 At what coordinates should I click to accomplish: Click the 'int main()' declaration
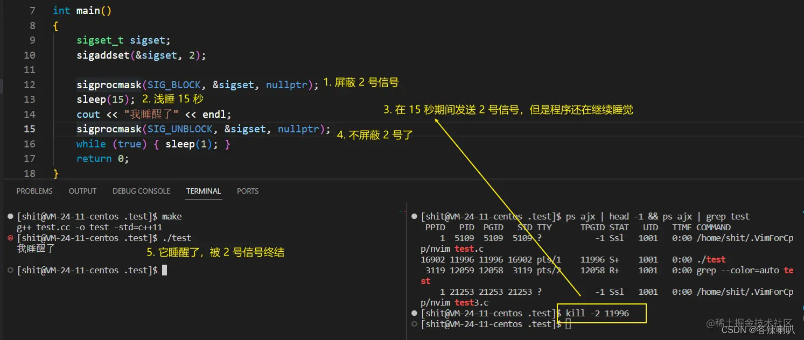click(x=82, y=11)
